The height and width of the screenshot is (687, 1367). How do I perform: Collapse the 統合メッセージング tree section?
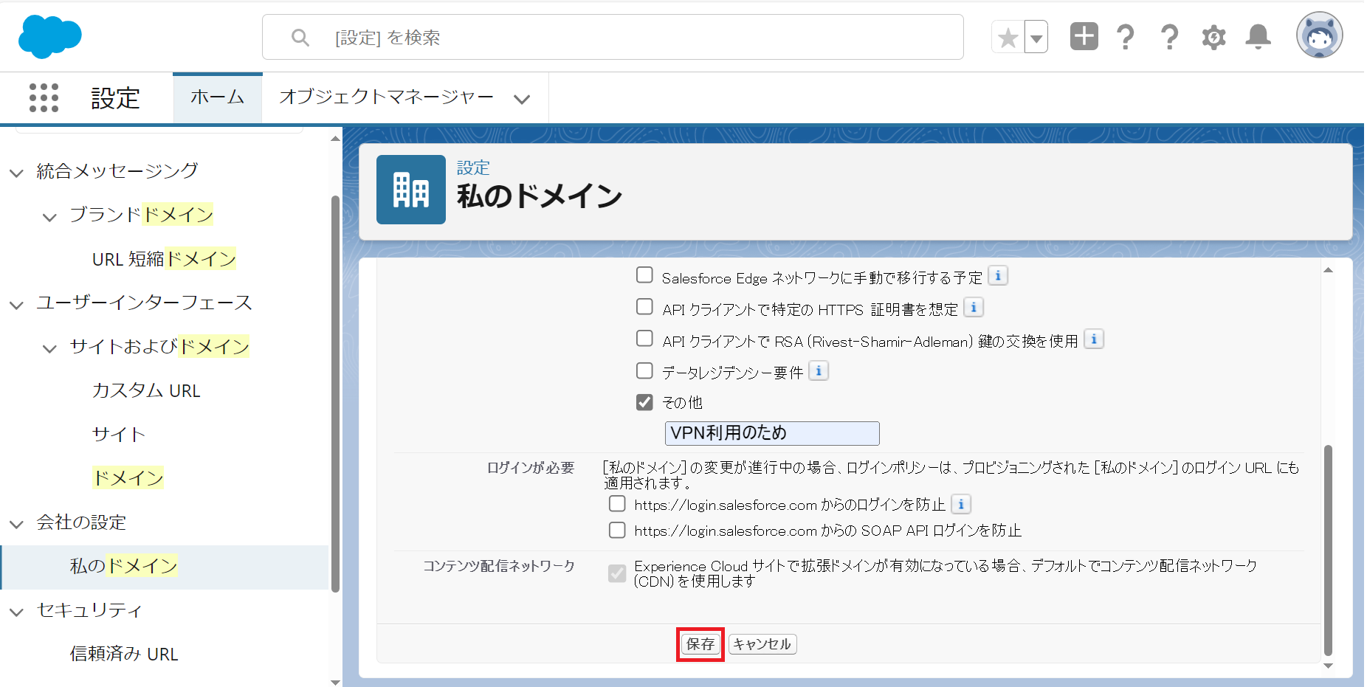[x=16, y=173]
